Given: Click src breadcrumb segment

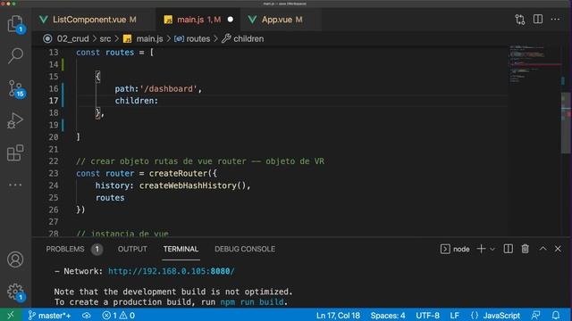Looking at the screenshot, I should coord(105,38).
